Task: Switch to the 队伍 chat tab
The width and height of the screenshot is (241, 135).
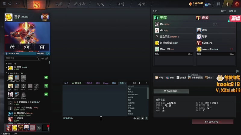Action: 66,83
